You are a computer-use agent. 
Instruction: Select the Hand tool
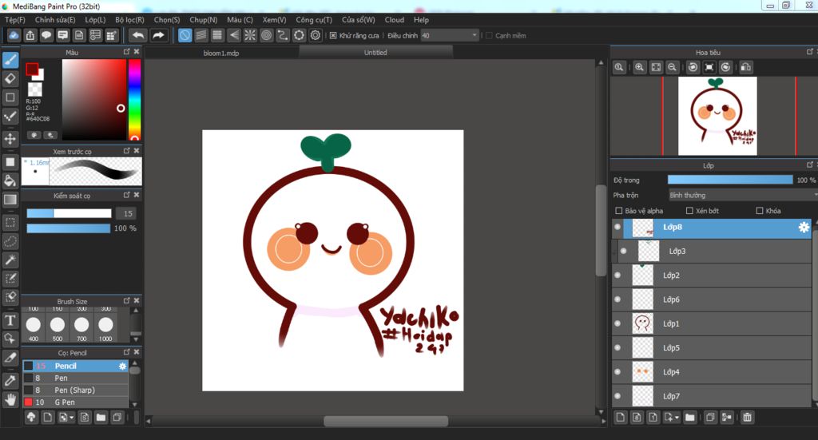tap(10, 400)
